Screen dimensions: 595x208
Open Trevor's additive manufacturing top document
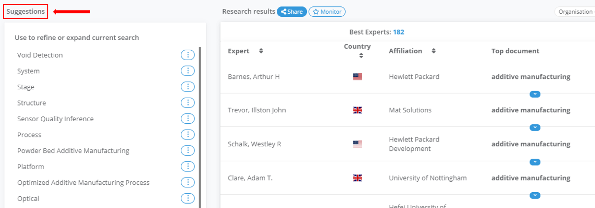[x=531, y=110]
